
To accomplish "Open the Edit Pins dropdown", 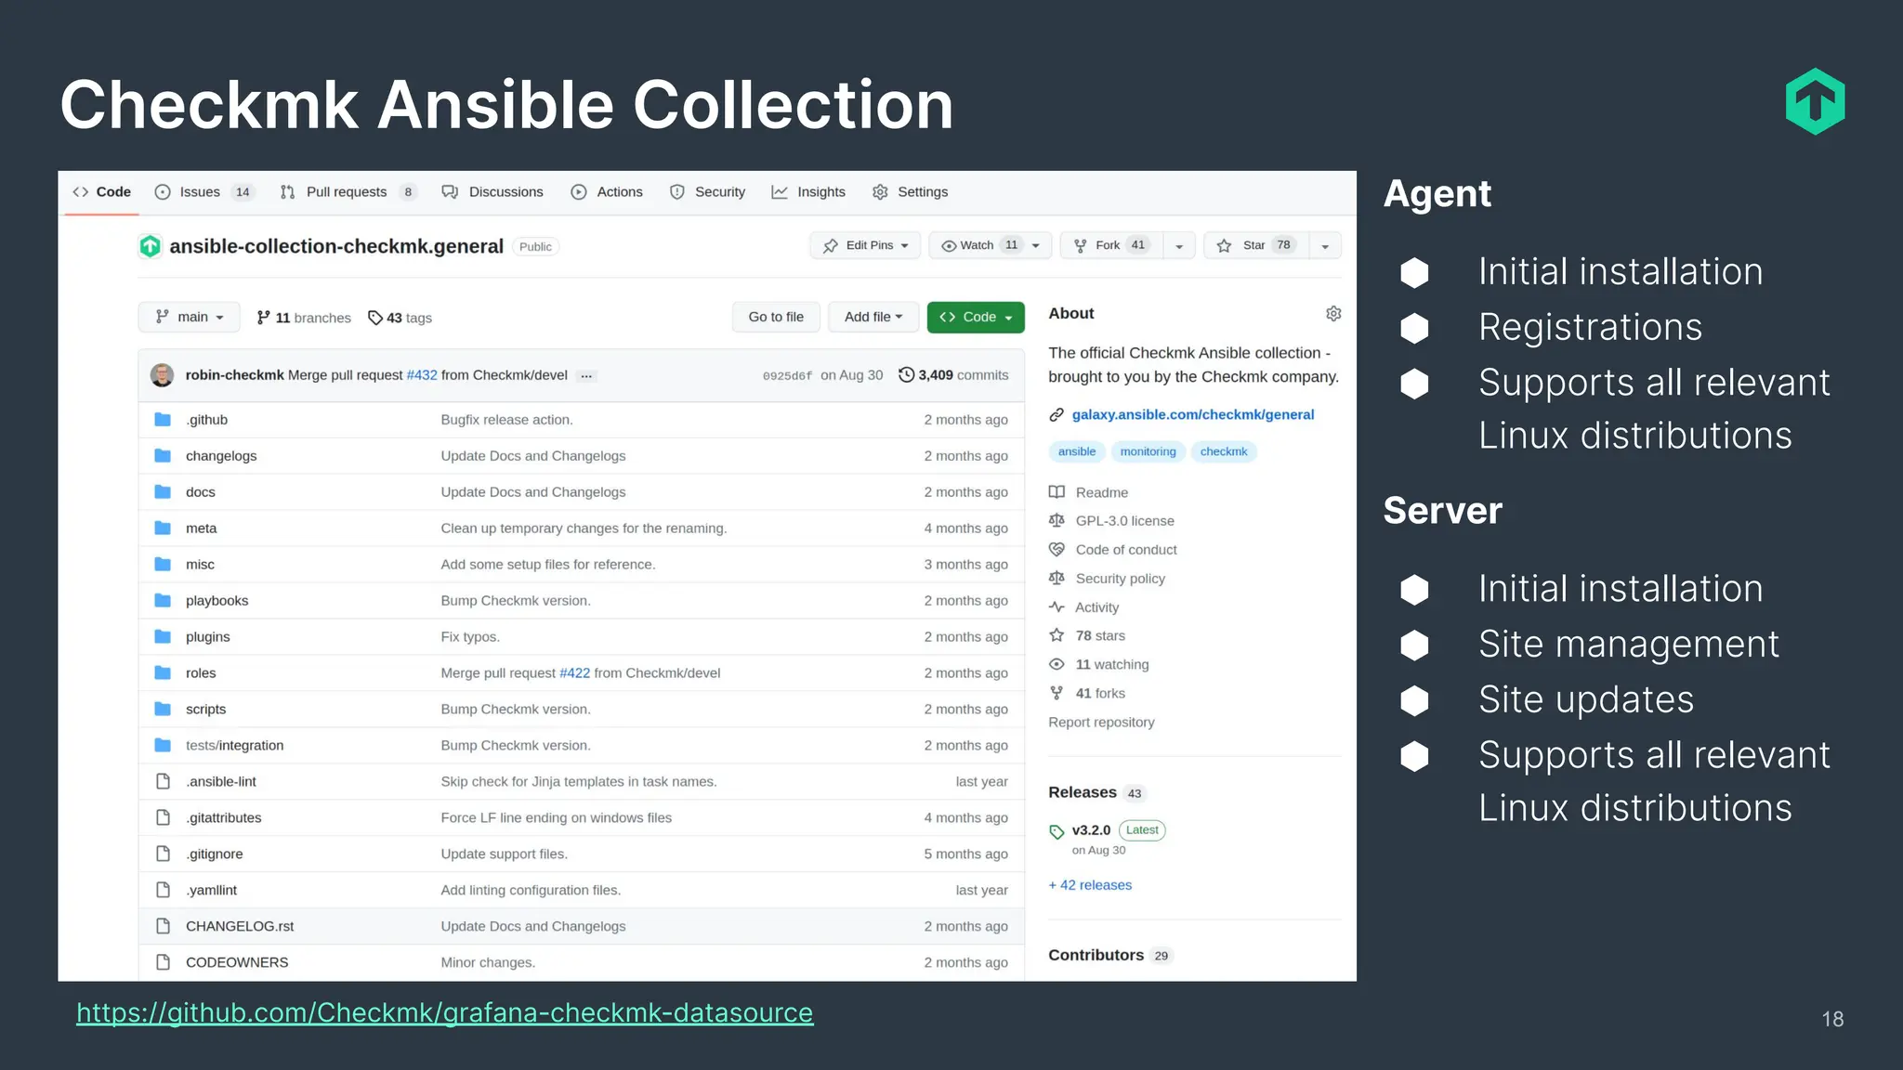I will point(865,245).
